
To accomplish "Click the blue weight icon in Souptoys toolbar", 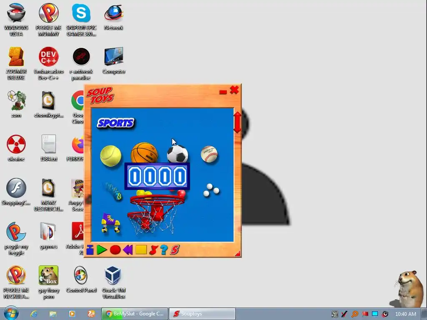I will (x=90, y=250).
